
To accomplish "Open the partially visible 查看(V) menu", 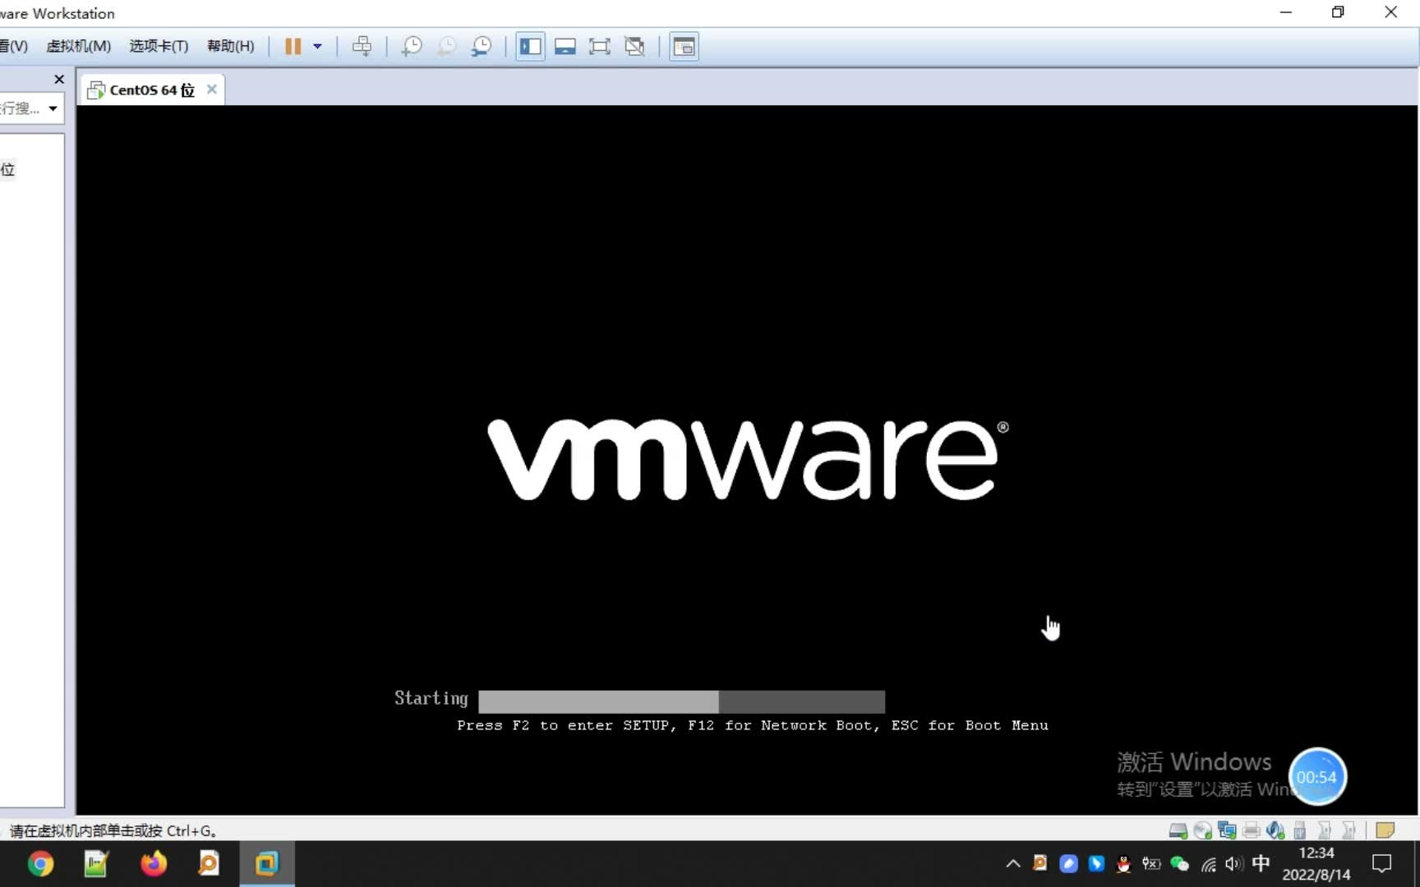I will coord(14,46).
